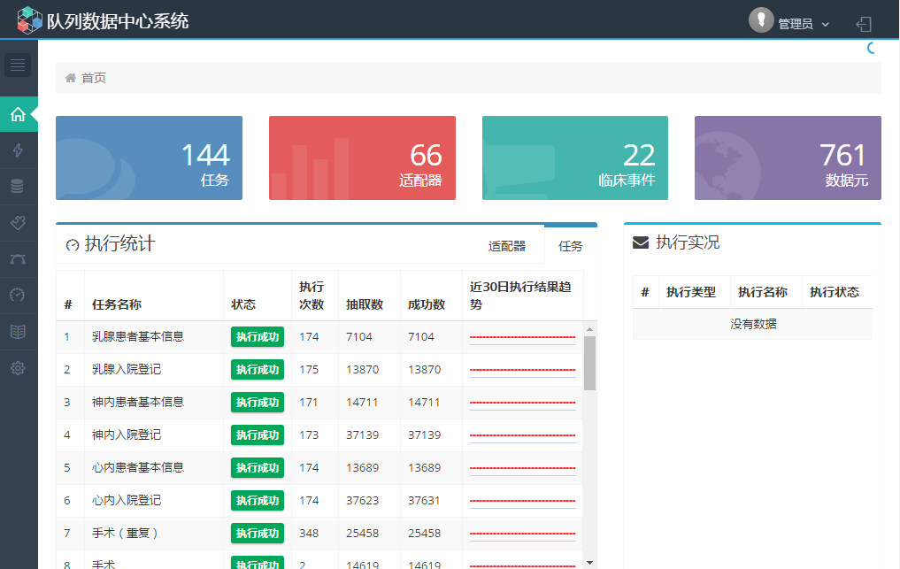The width and height of the screenshot is (900, 569).
Task: Open the open-book sidebar icon
Action: click(x=18, y=332)
